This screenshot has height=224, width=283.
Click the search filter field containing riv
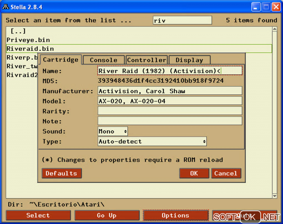(x=182, y=20)
